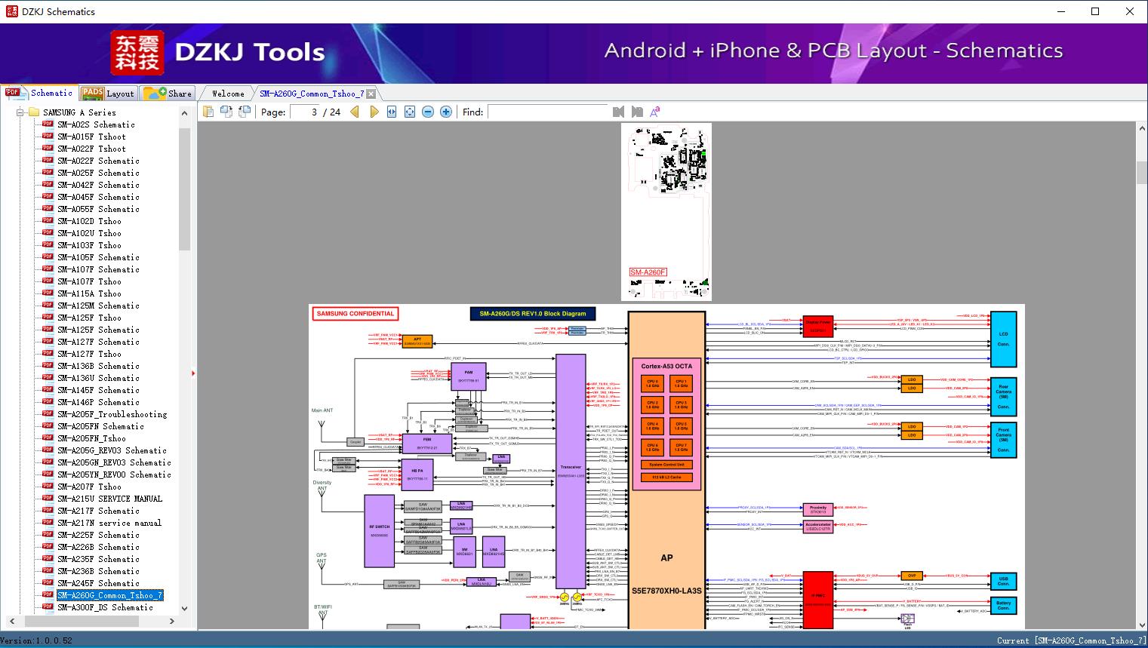Open SM-A127F Schematic file
1148x648 pixels.
98,342
